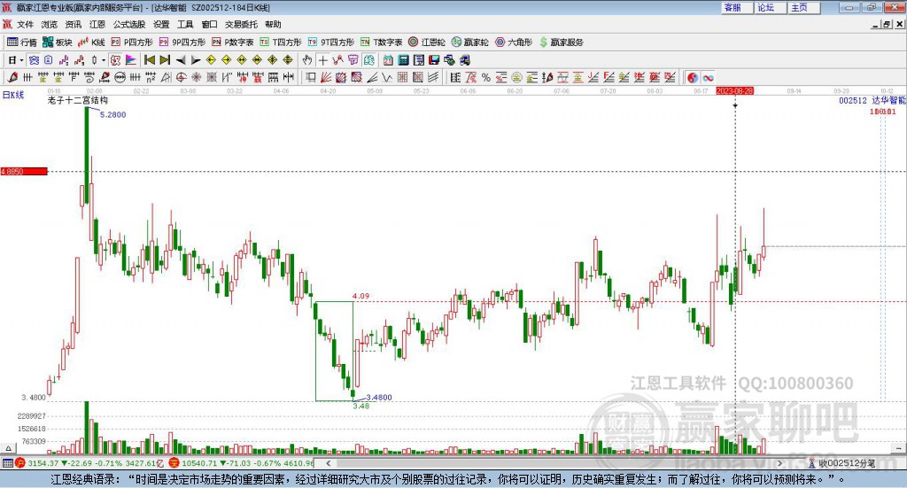Click the highlighted date marker 2023-08-28

point(734,91)
